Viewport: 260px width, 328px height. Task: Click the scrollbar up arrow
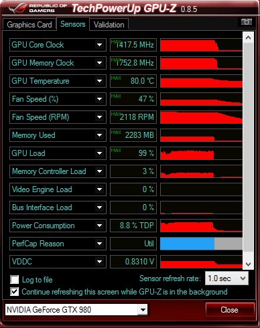(248, 37)
